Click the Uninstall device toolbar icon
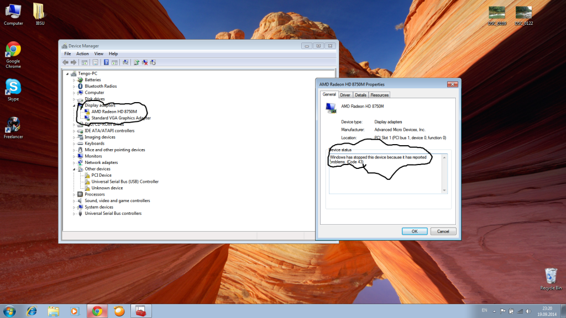Image resolution: width=566 pixels, height=318 pixels. 145,62
